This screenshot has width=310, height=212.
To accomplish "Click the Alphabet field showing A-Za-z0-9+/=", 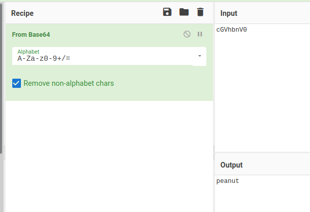I will coord(102,58).
